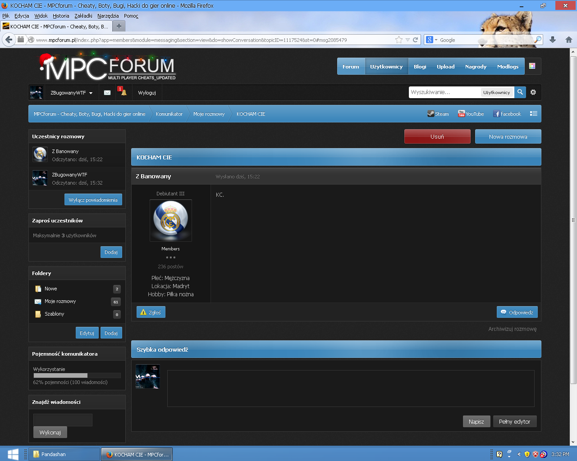Click the Szablony folder icon
This screenshot has width=577, height=461.
tap(38, 314)
